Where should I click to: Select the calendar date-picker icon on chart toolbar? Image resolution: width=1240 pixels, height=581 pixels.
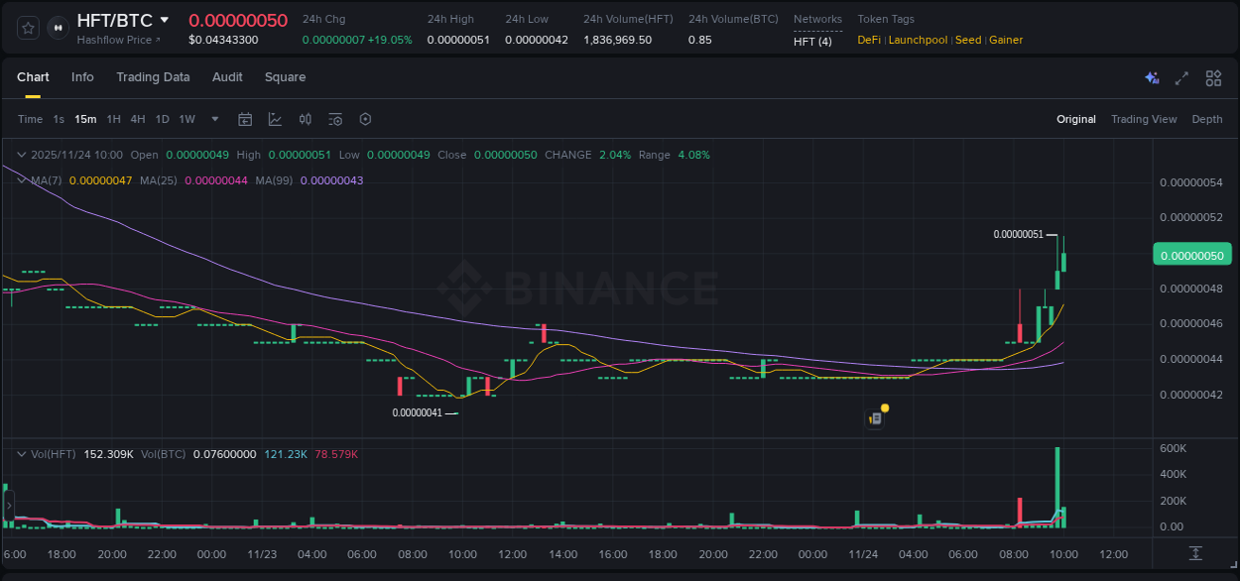(245, 119)
